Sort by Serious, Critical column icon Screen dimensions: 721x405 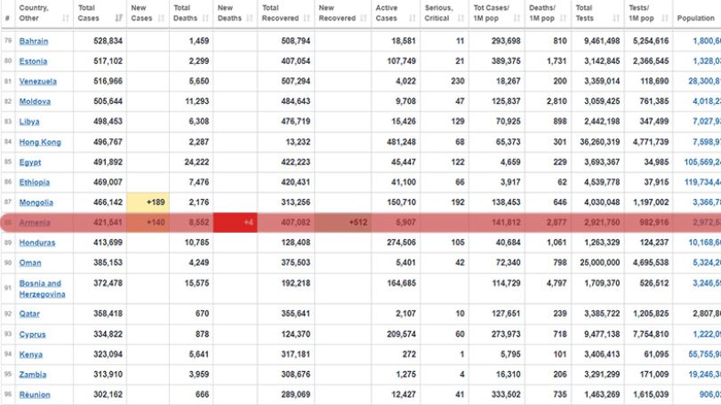(461, 19)
